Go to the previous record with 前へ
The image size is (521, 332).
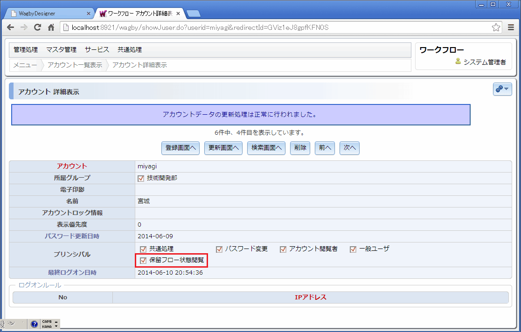[325, 148]
